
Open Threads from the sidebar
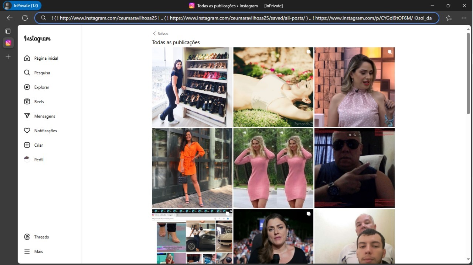tap(27, 237)
